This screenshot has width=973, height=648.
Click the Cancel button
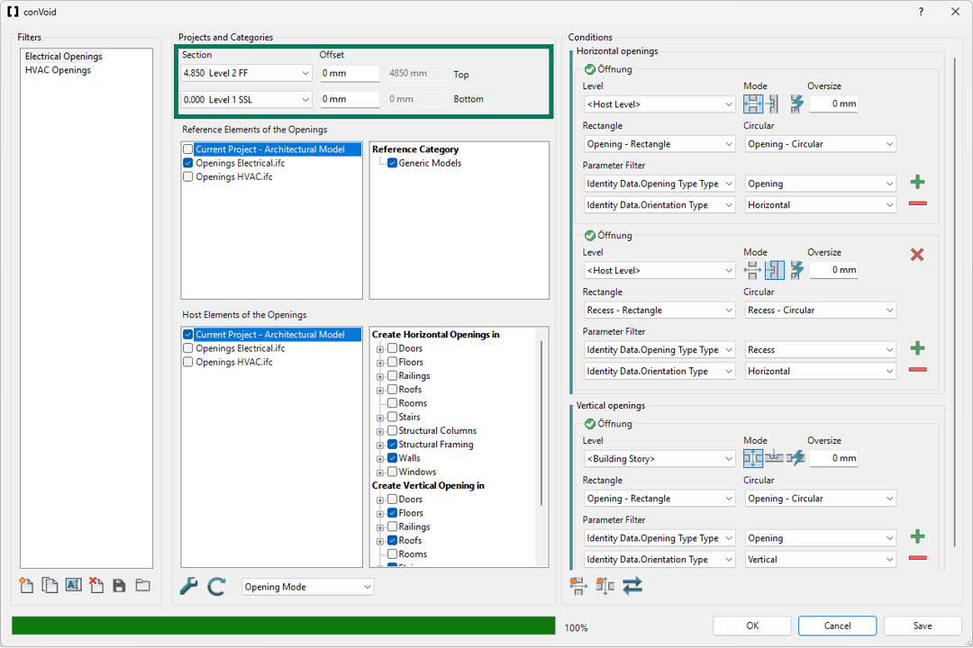(837, 625)
